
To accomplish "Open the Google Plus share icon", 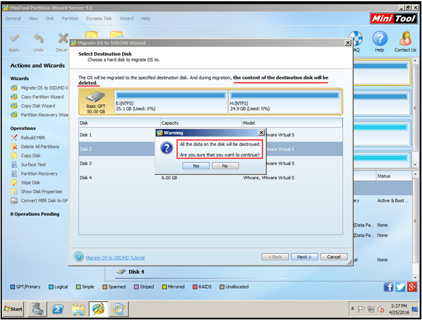I will 412,287.
